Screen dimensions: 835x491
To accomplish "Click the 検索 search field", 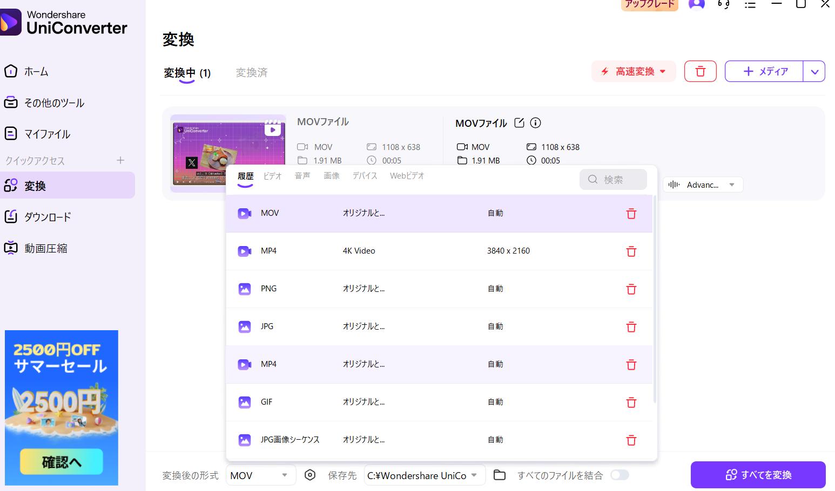I will tap(613, 179).
